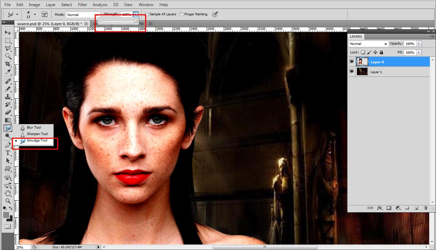The width and height of the screenshot is (436, 250).
Task: Select the Dodge tool
Action: pyautogui.click(x=8, y=136)
